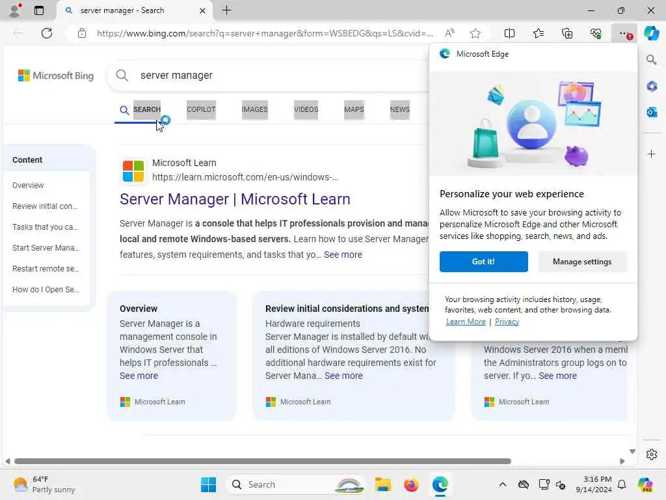Open Settings and more ellipsis menu
Screen dimensions: 666x500
624,33
